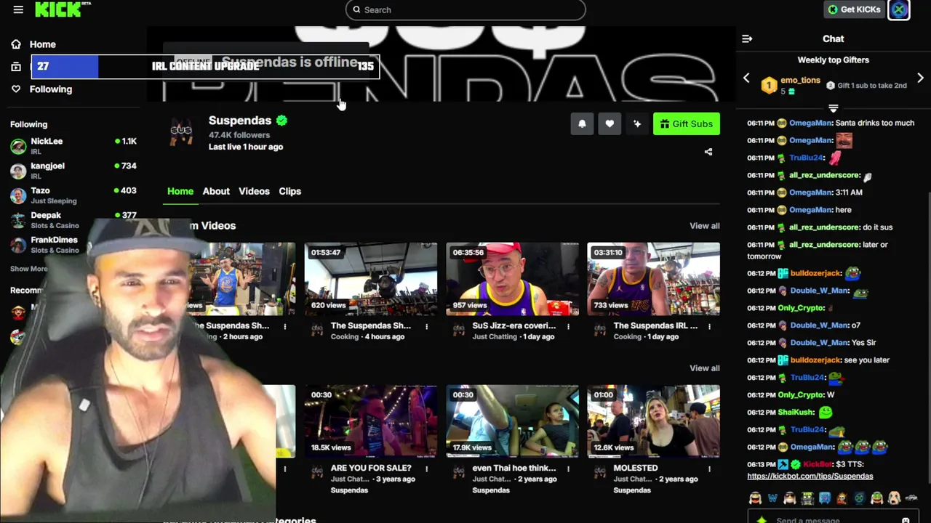This screenshot has width=931, height=523.
Task: View all stream videos
Action: (x=705, y=226)
